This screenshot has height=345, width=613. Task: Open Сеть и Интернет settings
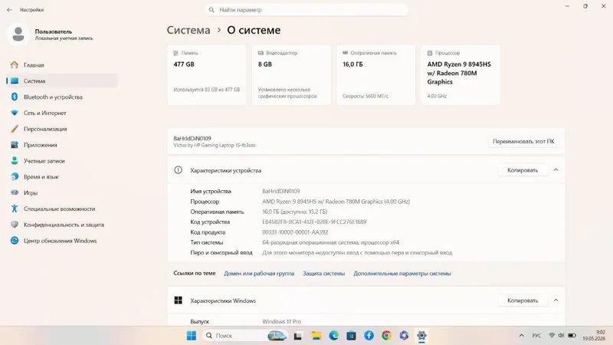point(63,113)
